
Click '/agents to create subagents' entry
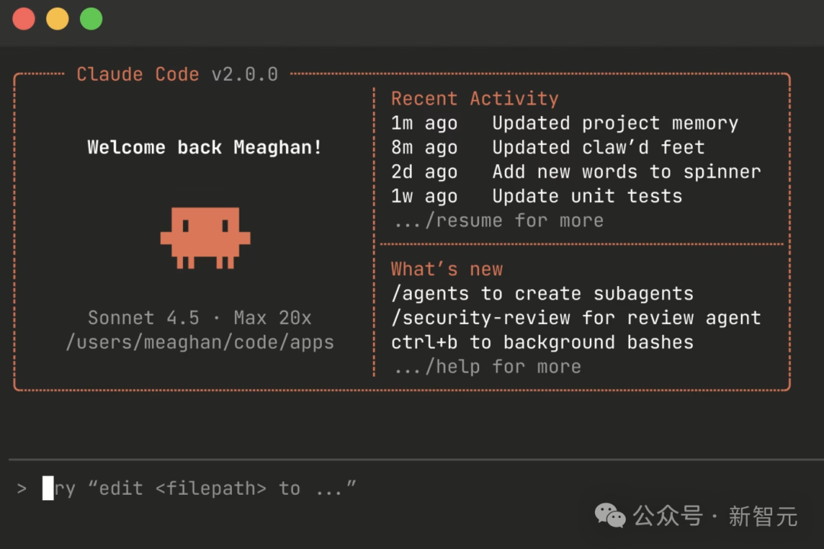[542, 294]
